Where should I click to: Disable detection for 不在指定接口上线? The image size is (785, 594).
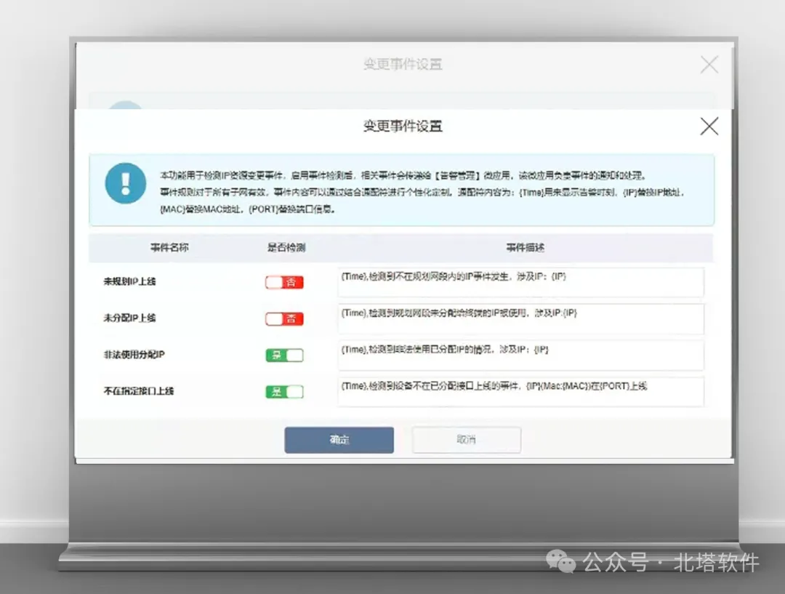pyautogui.click(x=284, y=392)
